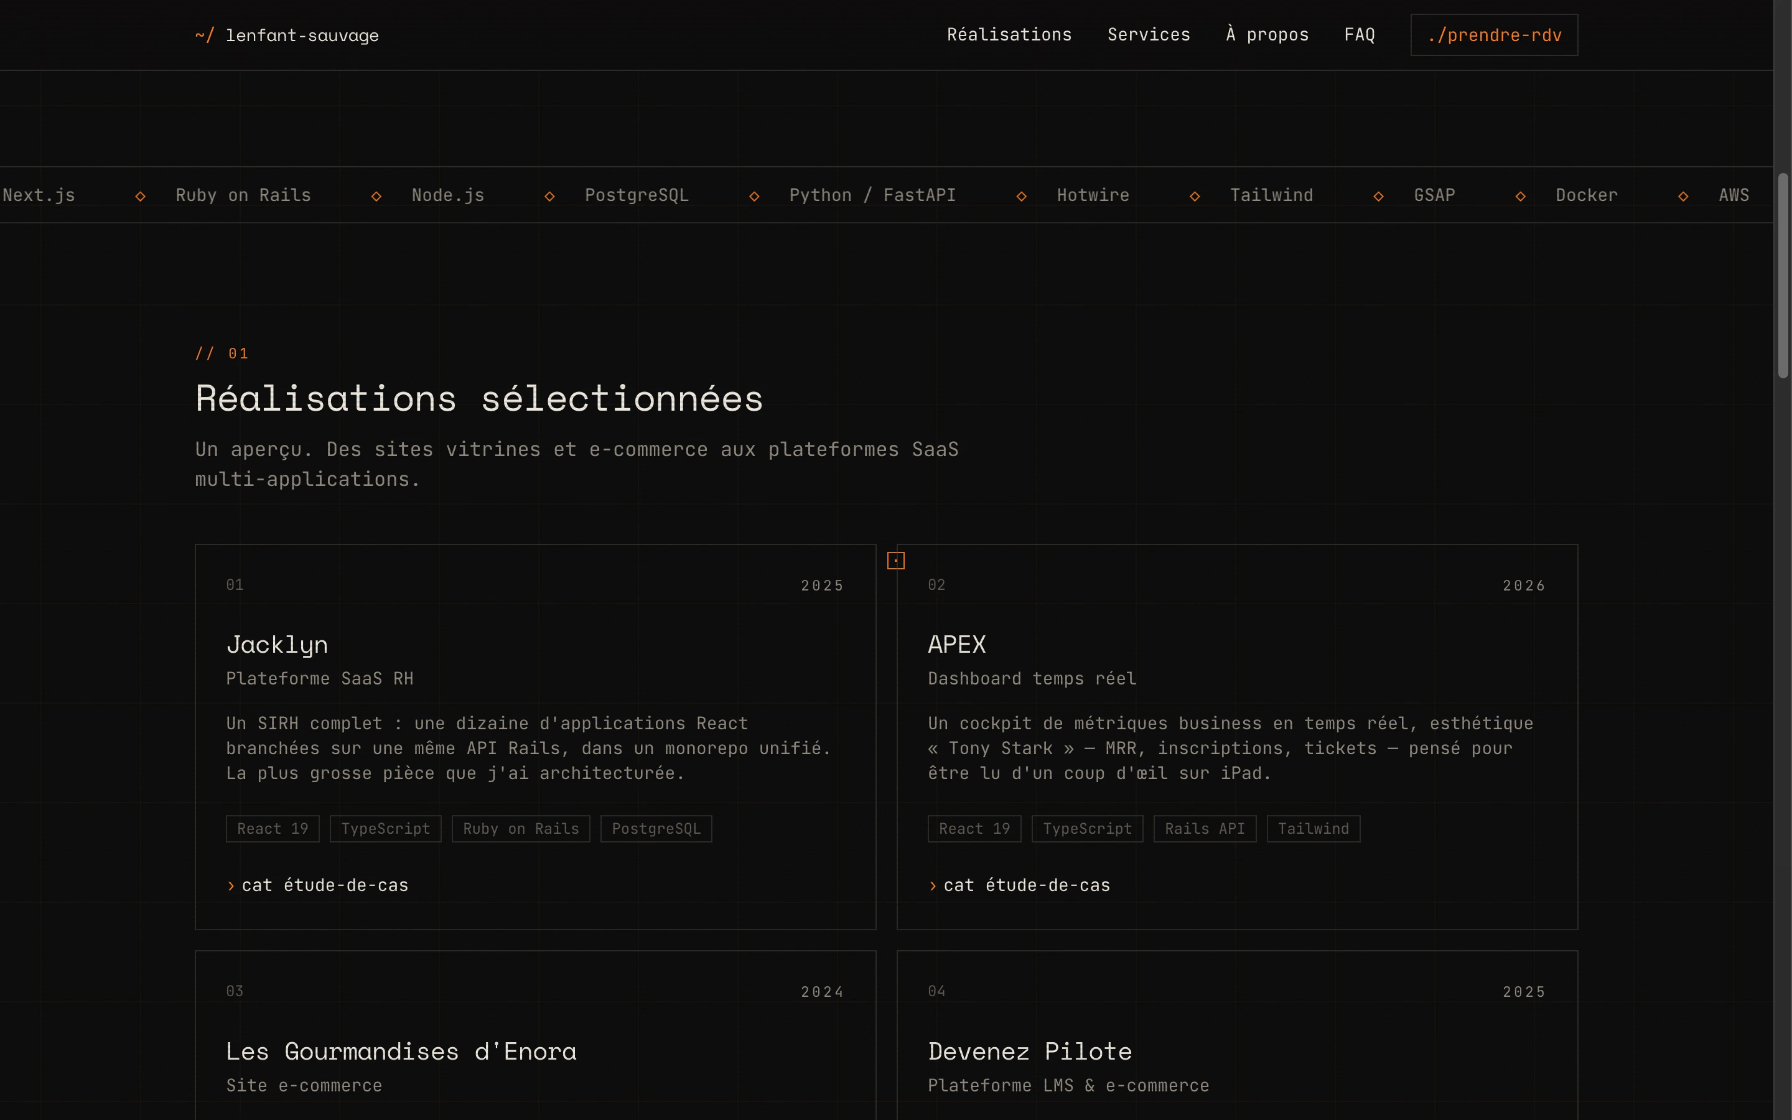Click the Un aperçu intro paragraph

577,464
